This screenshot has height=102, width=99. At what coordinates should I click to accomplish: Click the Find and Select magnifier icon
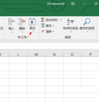point(87,22)
